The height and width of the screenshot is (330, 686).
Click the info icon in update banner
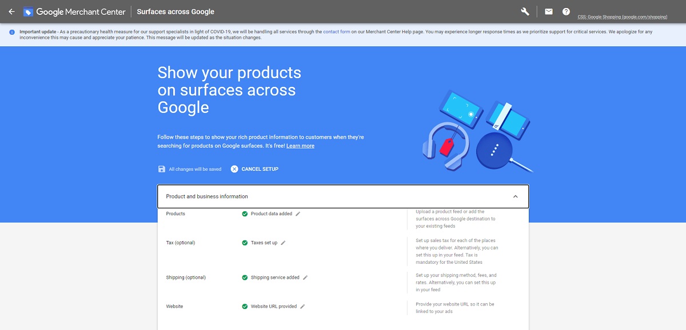click(x=12, y=32)
